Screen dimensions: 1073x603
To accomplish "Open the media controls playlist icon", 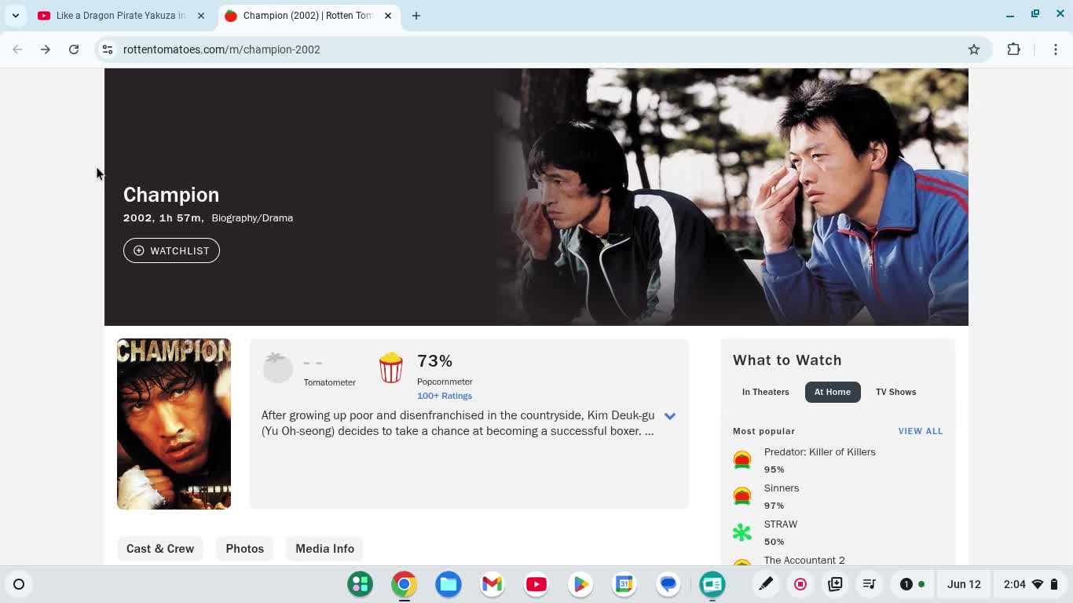I will coord(870,584).
